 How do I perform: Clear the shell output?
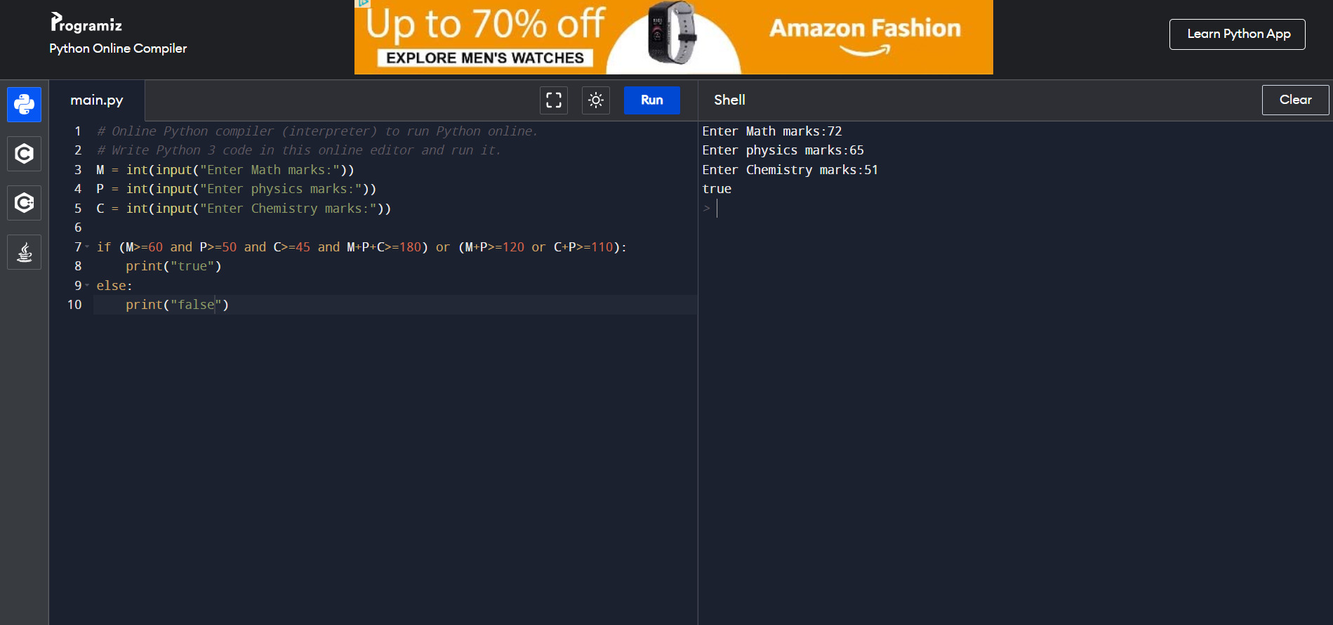pos(1295,100)
